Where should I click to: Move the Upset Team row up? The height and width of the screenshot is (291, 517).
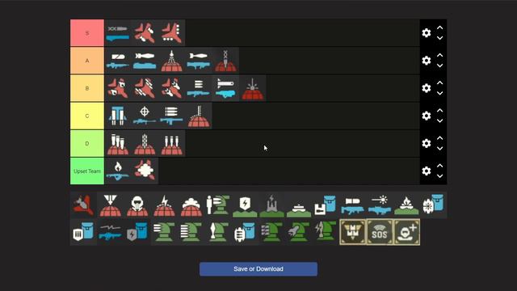[439, 166]
